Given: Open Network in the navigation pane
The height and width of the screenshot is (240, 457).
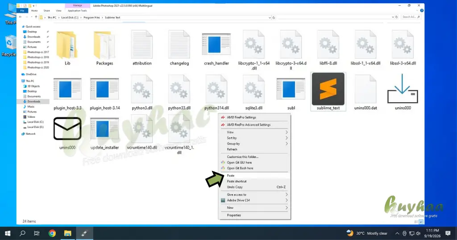Looking at the screenshot, I should tap(30, 134).
